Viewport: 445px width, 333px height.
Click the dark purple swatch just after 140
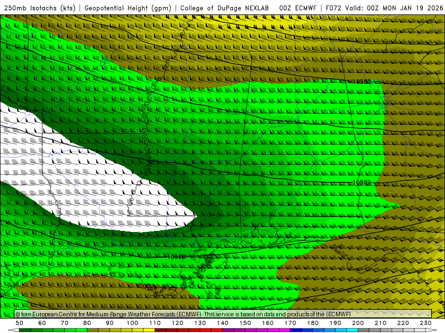228,330
